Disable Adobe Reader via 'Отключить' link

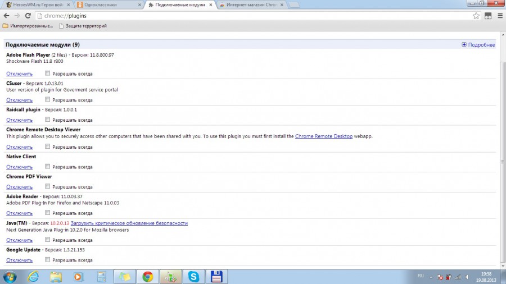point(19,213)
